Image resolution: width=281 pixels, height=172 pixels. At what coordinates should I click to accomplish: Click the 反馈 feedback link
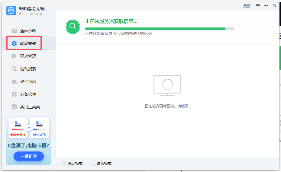coord(247,6)
